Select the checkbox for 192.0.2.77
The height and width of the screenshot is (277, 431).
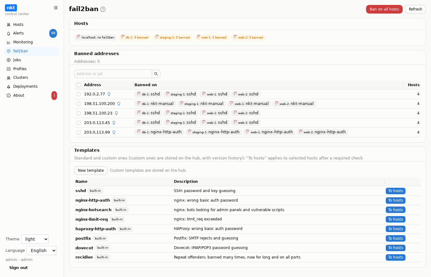[x=79, y=94]
